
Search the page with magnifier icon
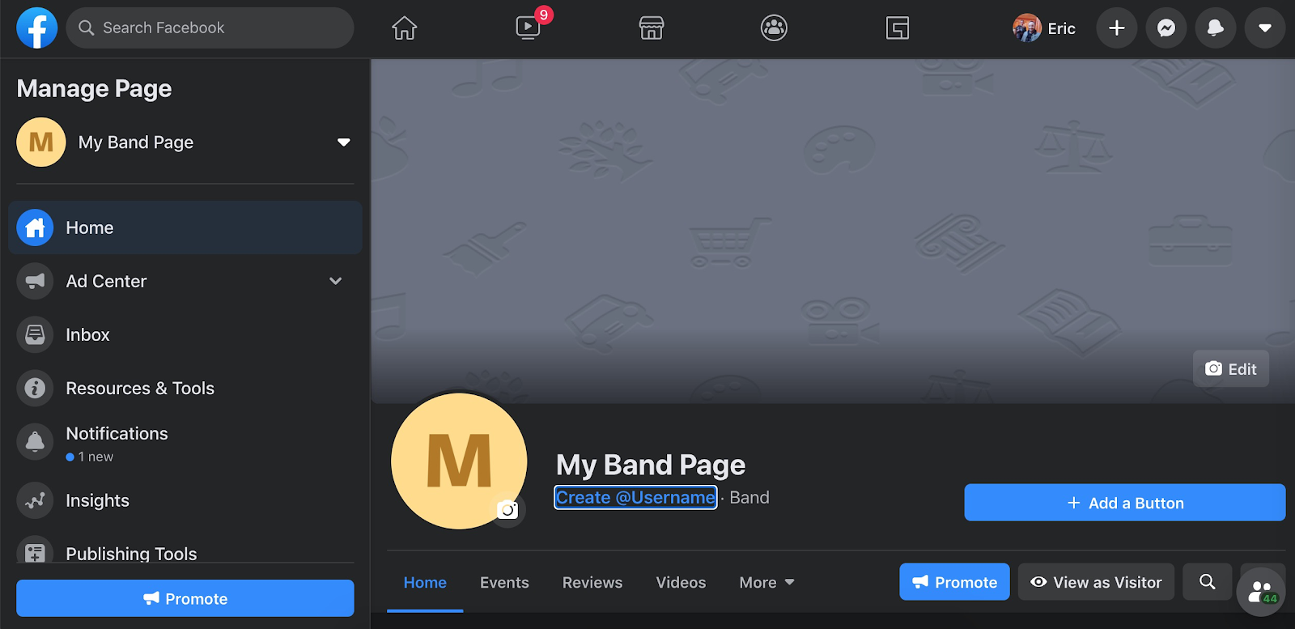coord(1208,582)
